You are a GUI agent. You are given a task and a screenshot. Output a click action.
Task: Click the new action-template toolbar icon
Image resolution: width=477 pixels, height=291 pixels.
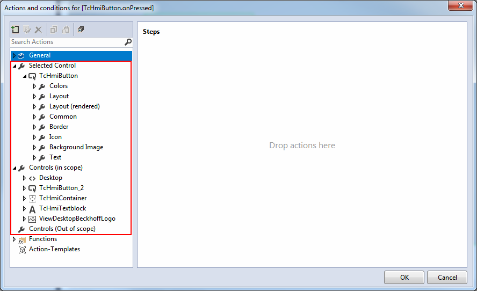[15, 30]
